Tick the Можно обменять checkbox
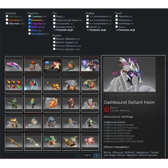Image resolution: width=168 pixels, height=168 pixels. (x=54, y=39)
